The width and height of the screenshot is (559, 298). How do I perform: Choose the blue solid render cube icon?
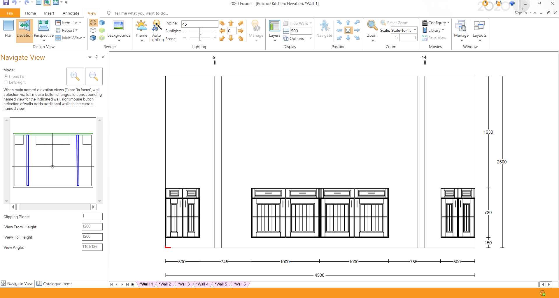[102, 23]
